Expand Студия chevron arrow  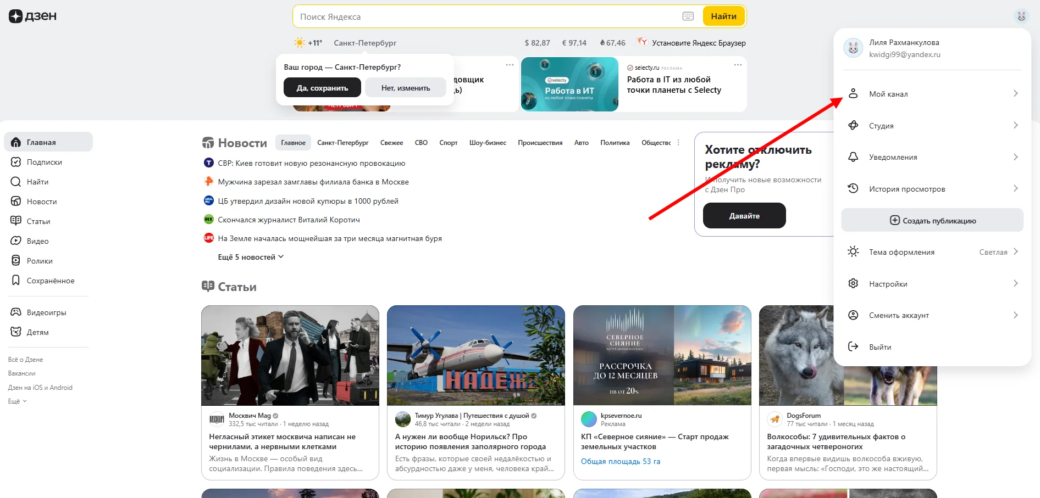[x=1016, y=126]
